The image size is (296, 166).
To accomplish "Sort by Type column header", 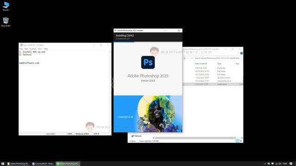I will click(219, 64).
